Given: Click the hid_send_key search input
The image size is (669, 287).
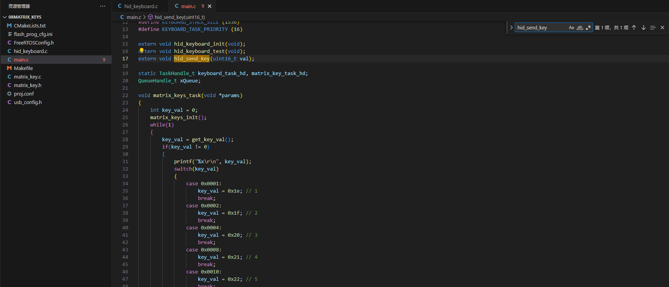Looking at the screenshot, I should click(542, 27).
